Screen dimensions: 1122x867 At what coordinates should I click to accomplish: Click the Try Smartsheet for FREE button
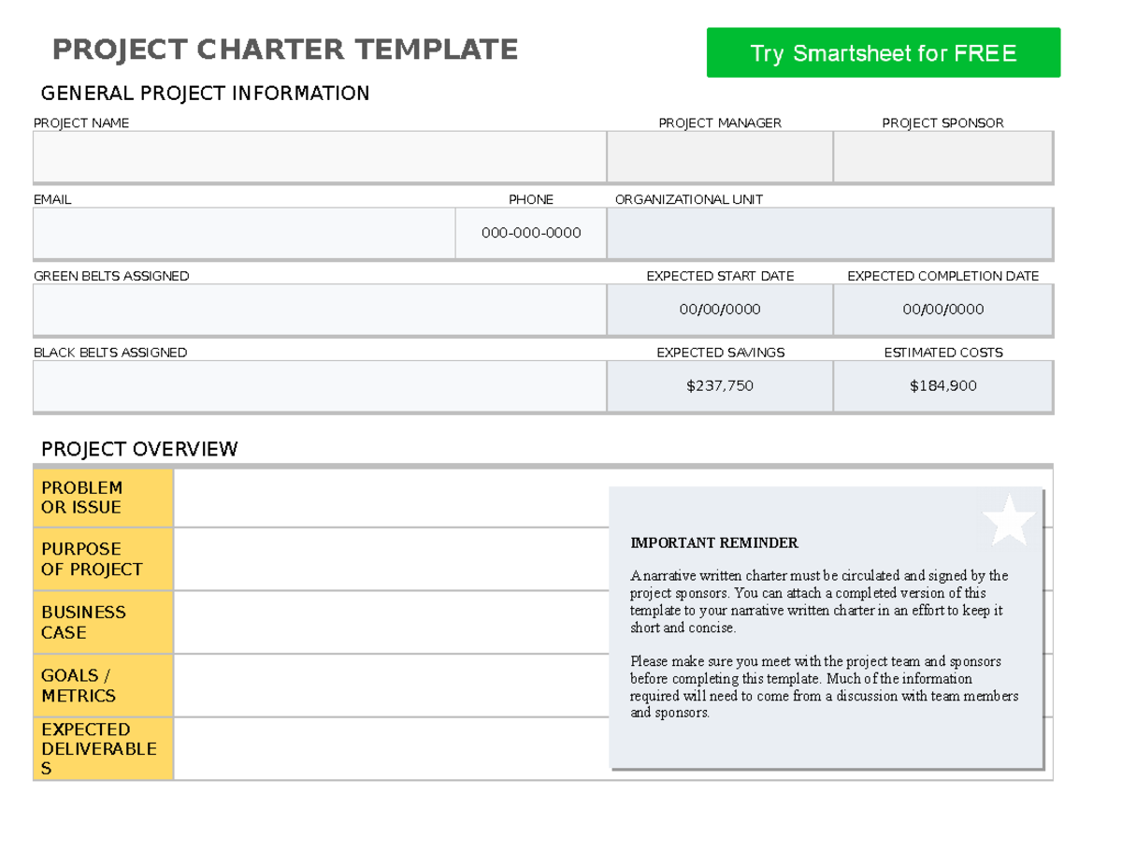pos(883,52)
